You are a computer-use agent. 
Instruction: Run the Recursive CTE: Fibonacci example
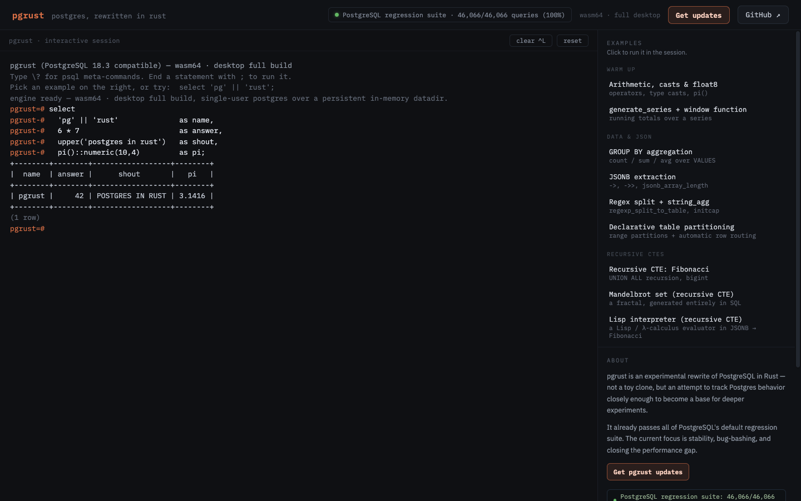point(695,273)
